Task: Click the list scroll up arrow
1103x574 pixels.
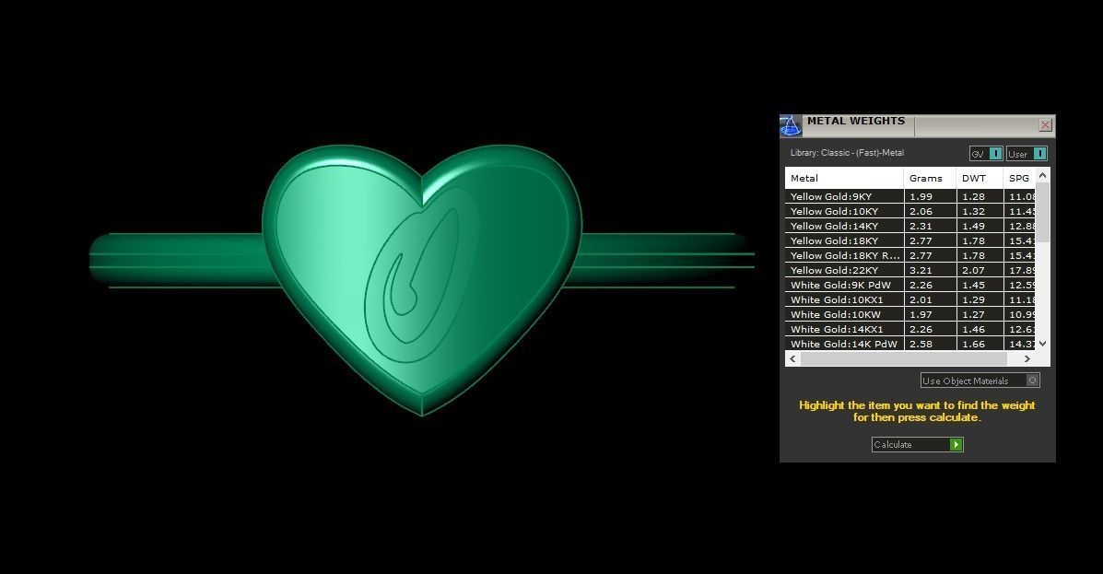Action: [x=1042, y=175]
